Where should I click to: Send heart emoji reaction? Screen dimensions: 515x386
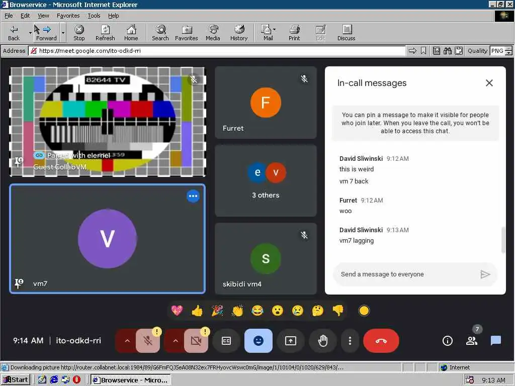177,311
